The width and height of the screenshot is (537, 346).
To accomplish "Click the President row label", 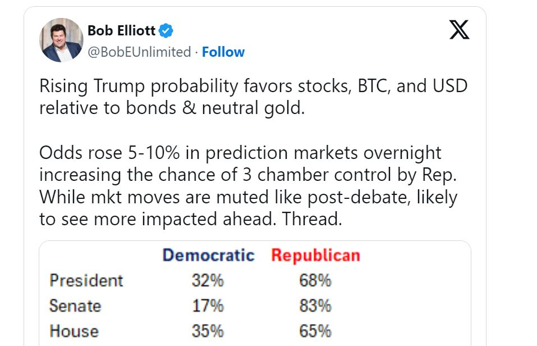I will pos(86,280).
